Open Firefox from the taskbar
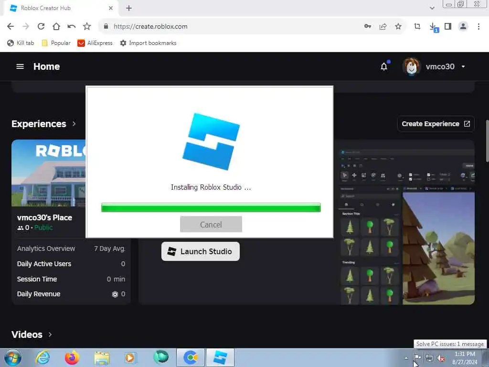This screenshot has height=367, width=489. tap(72, 357)
